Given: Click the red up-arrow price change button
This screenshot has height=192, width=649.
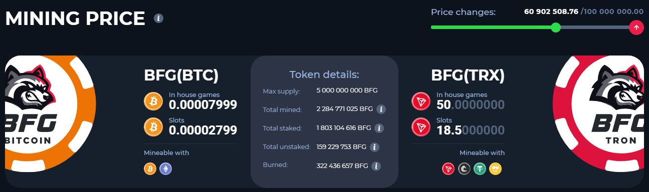Looking at the screenshot, I should pyautogui.click(x=636, y=27).
